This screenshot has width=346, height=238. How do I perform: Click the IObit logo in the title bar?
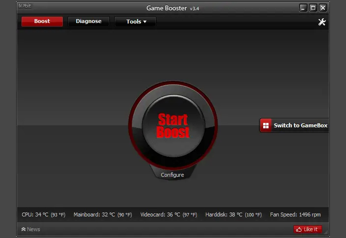pyautogui.click(x=25, y=6)
